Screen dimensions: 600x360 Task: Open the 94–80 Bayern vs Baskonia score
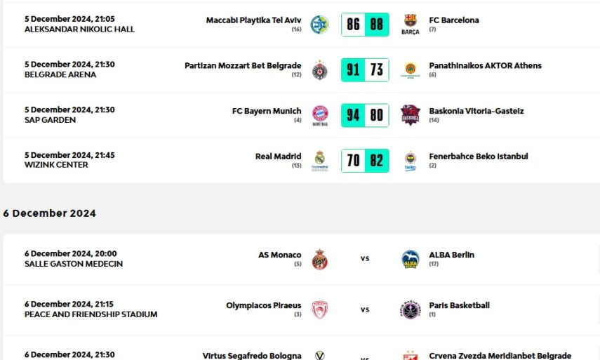click(x=365, y=115)
